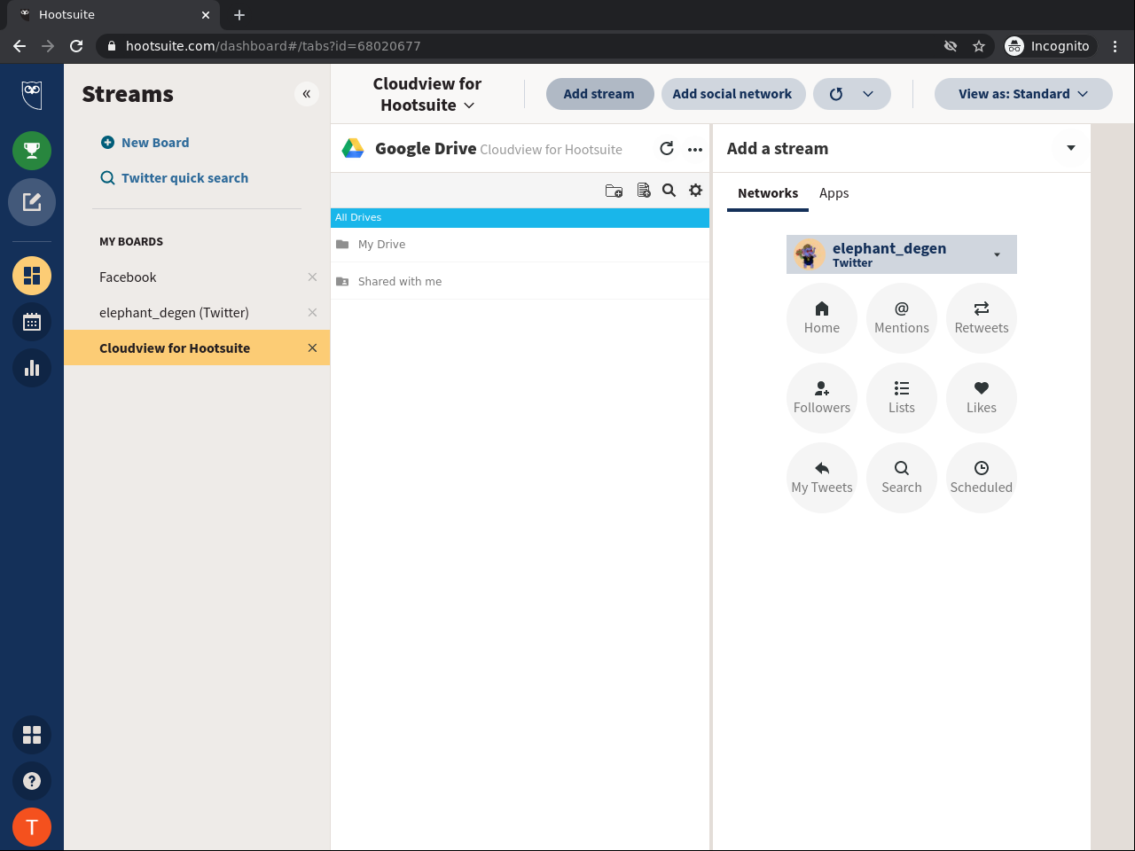Open Google Drive stream settings gear
The height and width of the screenshot is (851, 1135).
696,191
